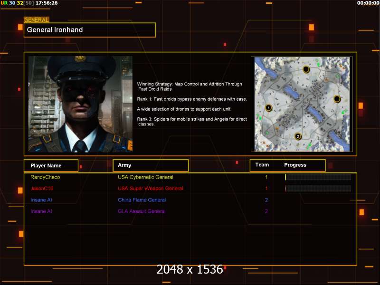
Task: Click China Flame General army
Action: [x=142, y=200]
